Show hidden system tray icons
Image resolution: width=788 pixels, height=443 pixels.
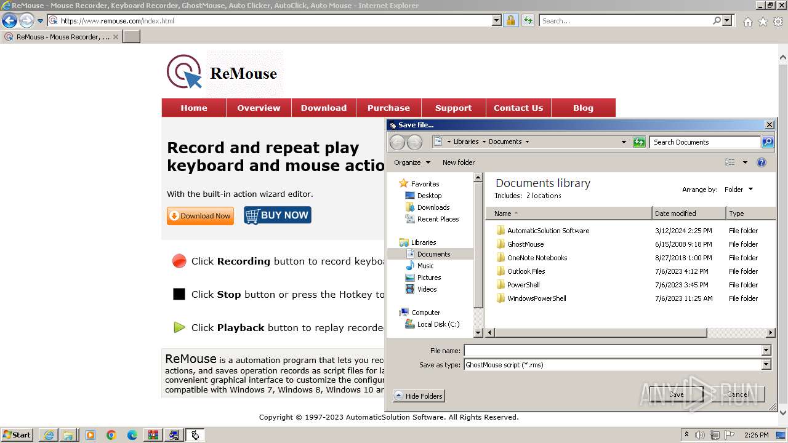tap(686, 435)
